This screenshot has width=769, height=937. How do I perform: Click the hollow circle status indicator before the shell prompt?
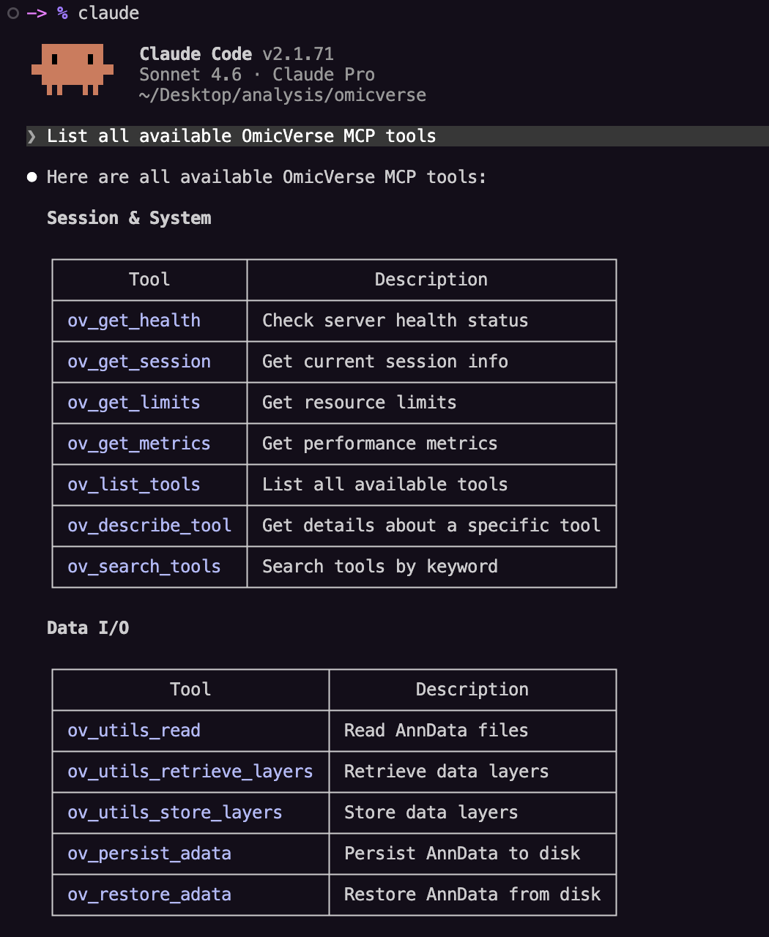(12, 13)
